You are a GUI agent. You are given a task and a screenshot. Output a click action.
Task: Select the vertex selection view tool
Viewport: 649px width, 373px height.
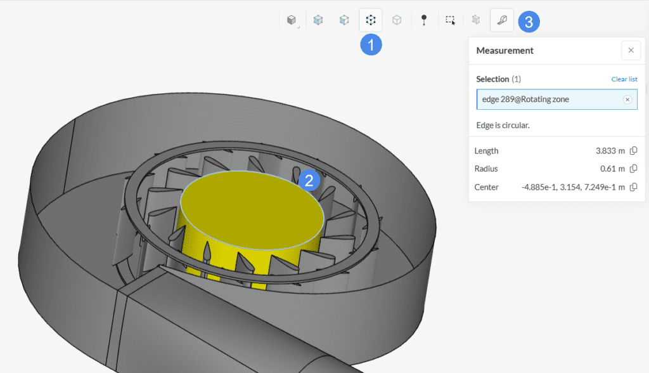370,20
